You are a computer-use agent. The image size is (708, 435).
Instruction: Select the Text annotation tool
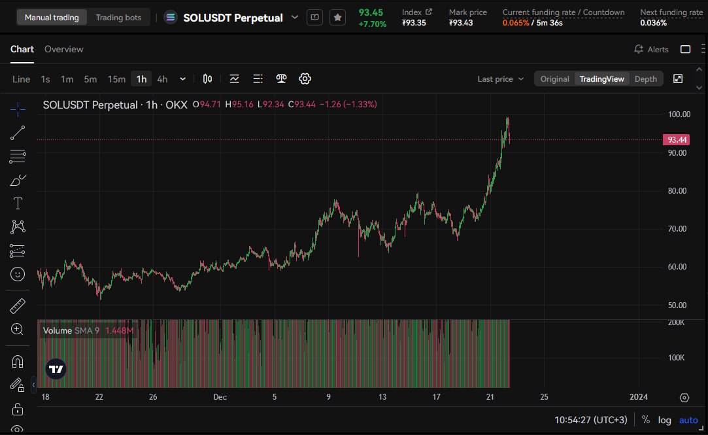pyautogui.click(x=18, y=203)
